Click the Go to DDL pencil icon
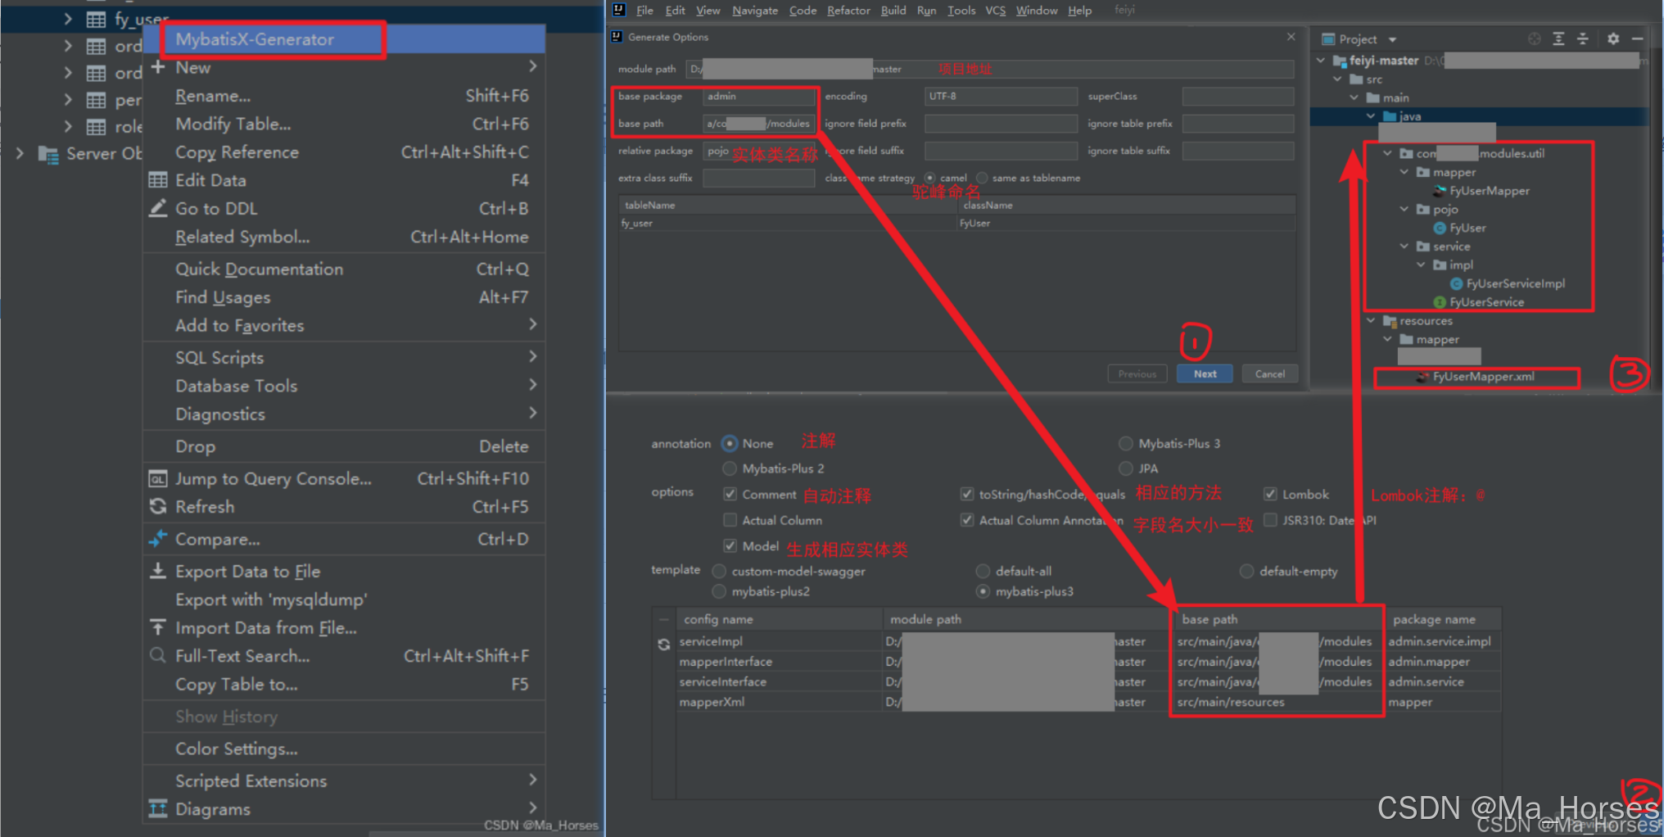 tap(158, 208)
